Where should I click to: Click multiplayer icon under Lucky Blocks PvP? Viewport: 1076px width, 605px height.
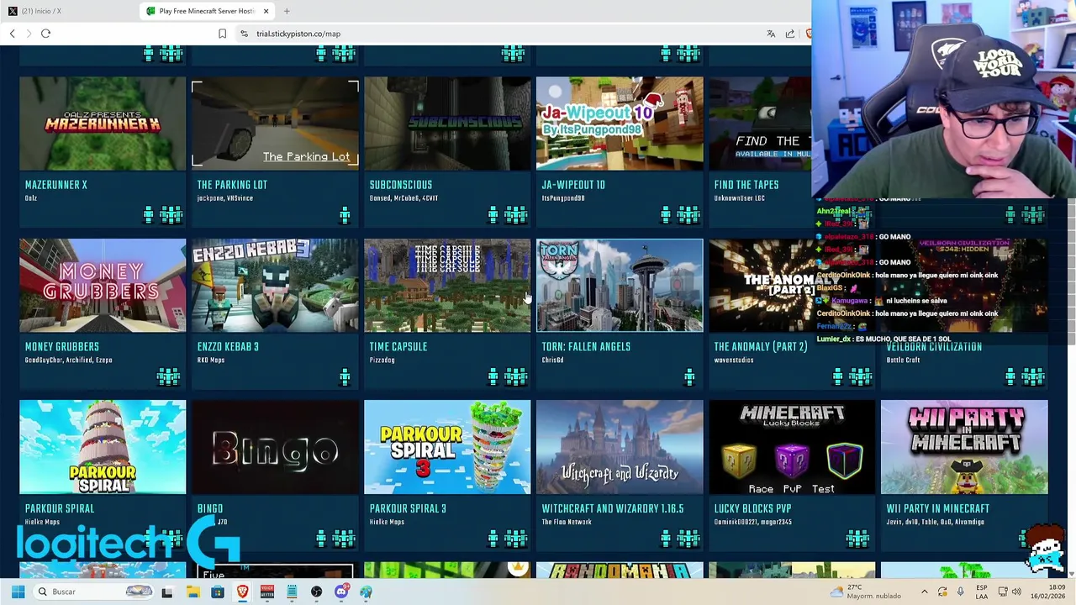coord(858,539)
